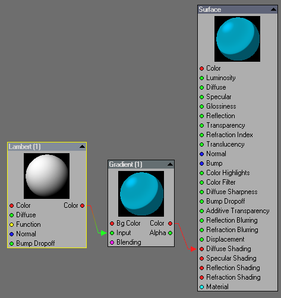Click the Refraction Blurring input connector
281x298 pixels.
pyautogui.click(x=201, y=230)
